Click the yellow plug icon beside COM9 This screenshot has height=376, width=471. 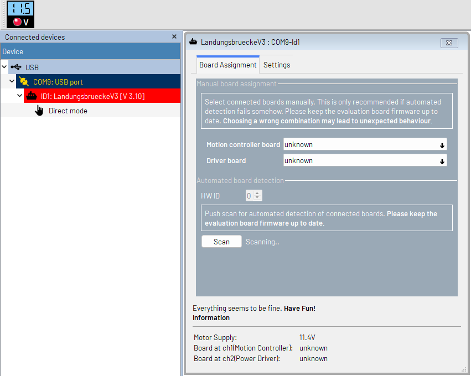click(x=24, y=81)
